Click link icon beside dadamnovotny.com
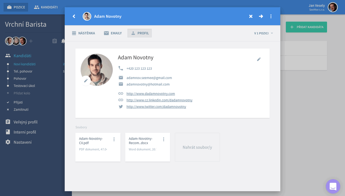This screenshot has height=196, width=345. pyautogui.click(x=121, y=94)
